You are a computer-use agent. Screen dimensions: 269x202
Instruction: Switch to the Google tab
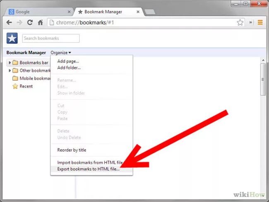(39, 12)
